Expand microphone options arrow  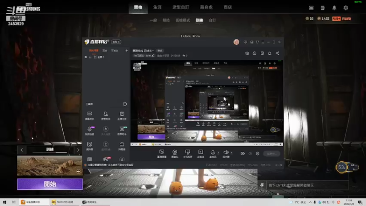coord(218,153)
